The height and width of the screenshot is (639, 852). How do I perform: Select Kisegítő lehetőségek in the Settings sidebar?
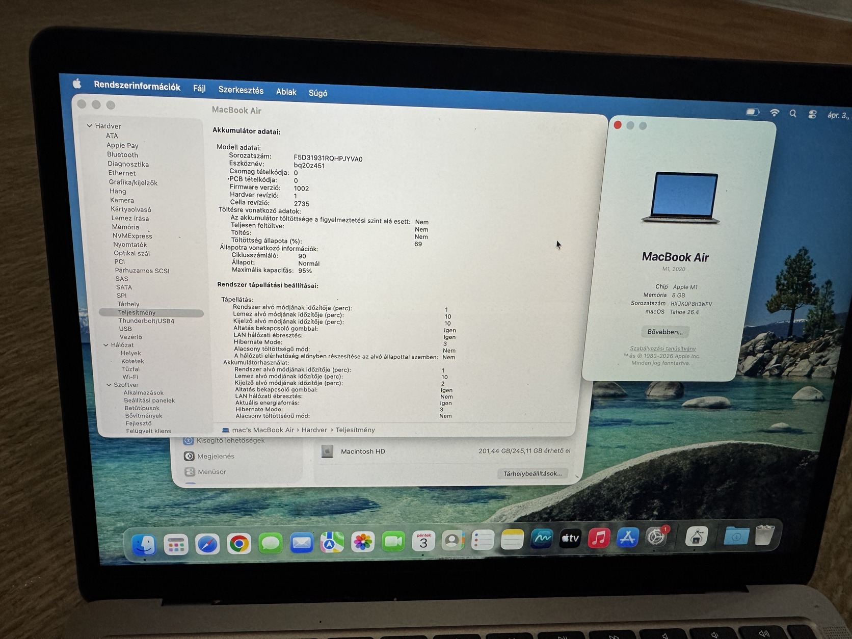tap(230, 440)
